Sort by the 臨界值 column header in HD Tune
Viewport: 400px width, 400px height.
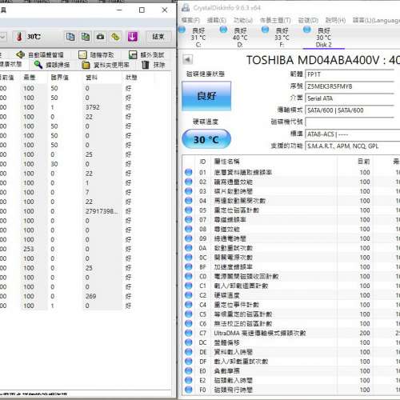(x=60, y=78)
